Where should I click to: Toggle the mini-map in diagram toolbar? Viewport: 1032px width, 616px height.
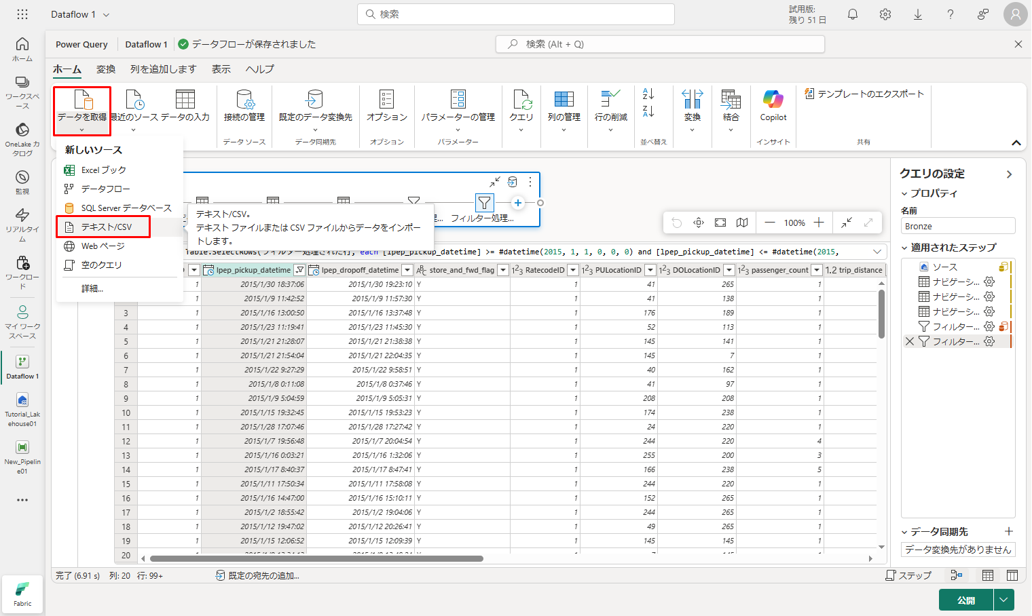742,223
